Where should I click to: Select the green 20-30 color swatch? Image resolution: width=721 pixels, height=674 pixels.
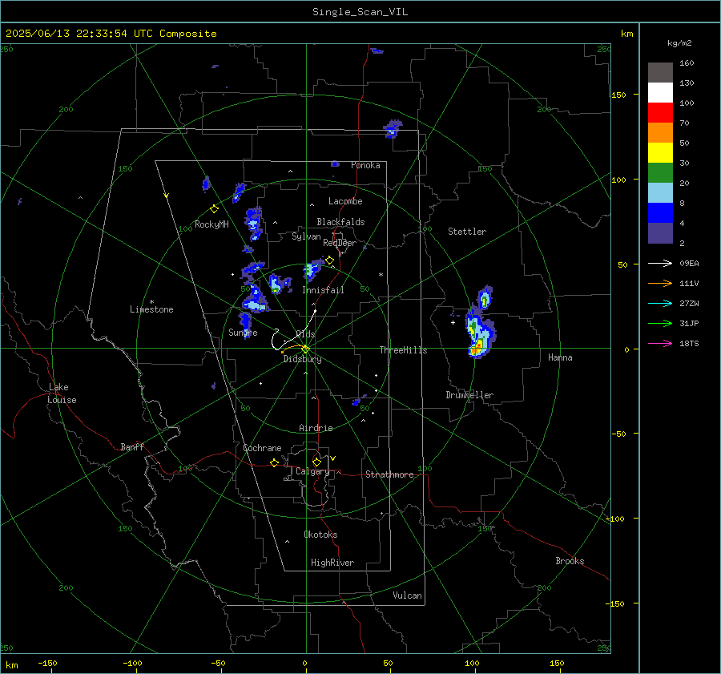click(x=660, y=173)
